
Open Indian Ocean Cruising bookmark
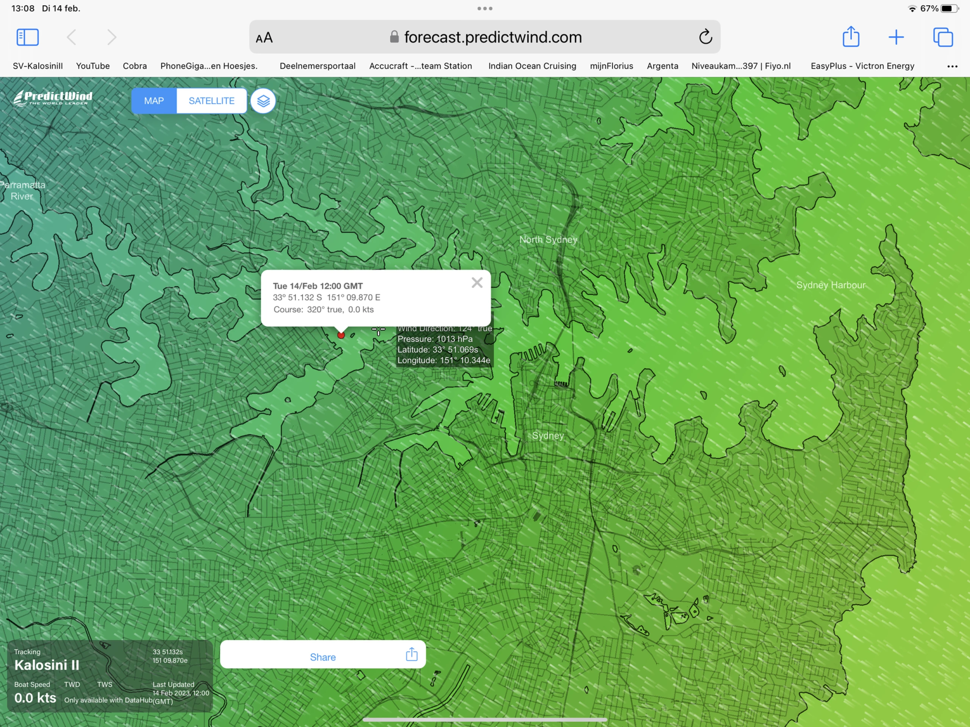pyautogui.click(x=532, y=66)
